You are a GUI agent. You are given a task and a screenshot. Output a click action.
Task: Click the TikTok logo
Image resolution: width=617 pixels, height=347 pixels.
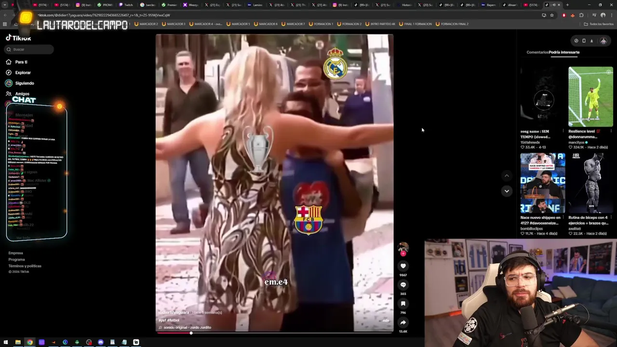(x=18, y=38)
